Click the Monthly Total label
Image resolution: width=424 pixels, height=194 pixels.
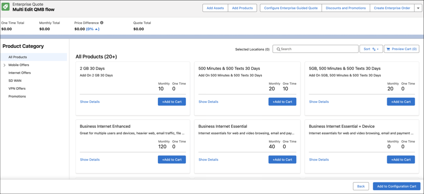click(x=49, y=23)
